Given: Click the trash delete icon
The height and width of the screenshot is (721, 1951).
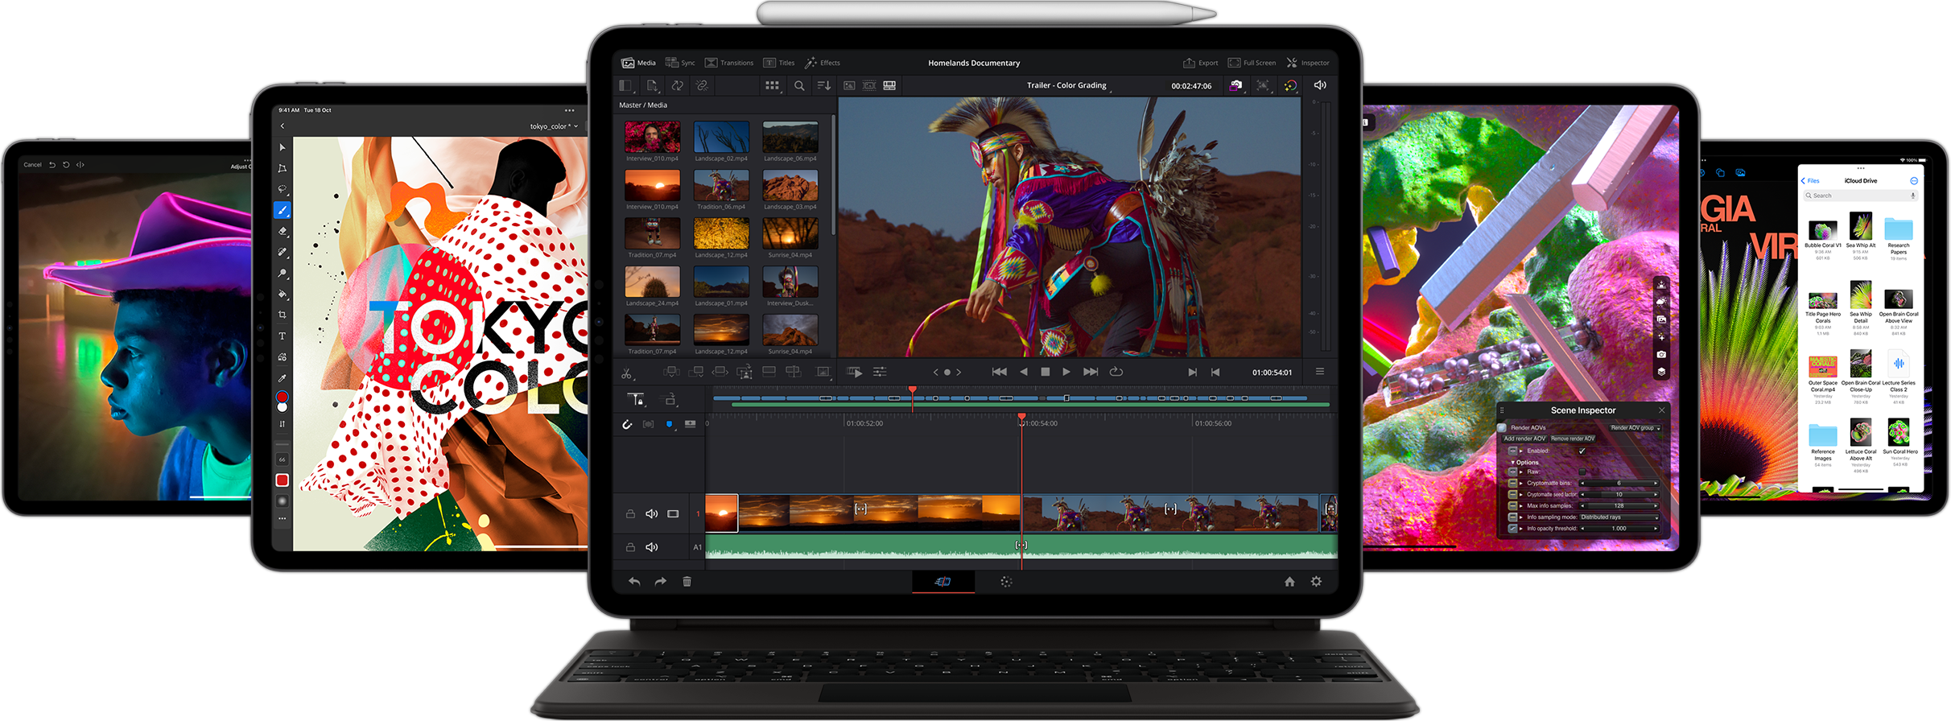Looking at the screenshot, I should click(687, 582).
